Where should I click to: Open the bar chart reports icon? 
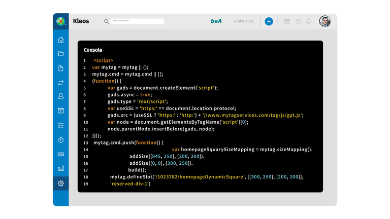tap(61, 168)
